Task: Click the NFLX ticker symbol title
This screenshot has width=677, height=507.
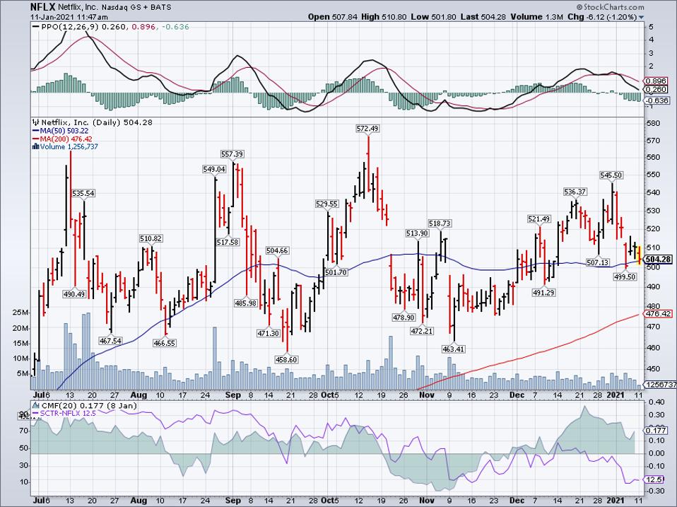Action: pyautogui.click(x=42, y=7)
